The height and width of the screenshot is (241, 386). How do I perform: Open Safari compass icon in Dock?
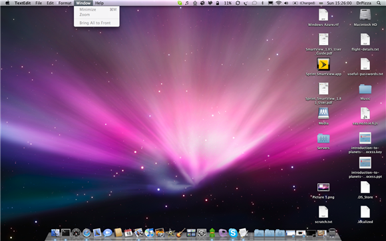[87, 232]
